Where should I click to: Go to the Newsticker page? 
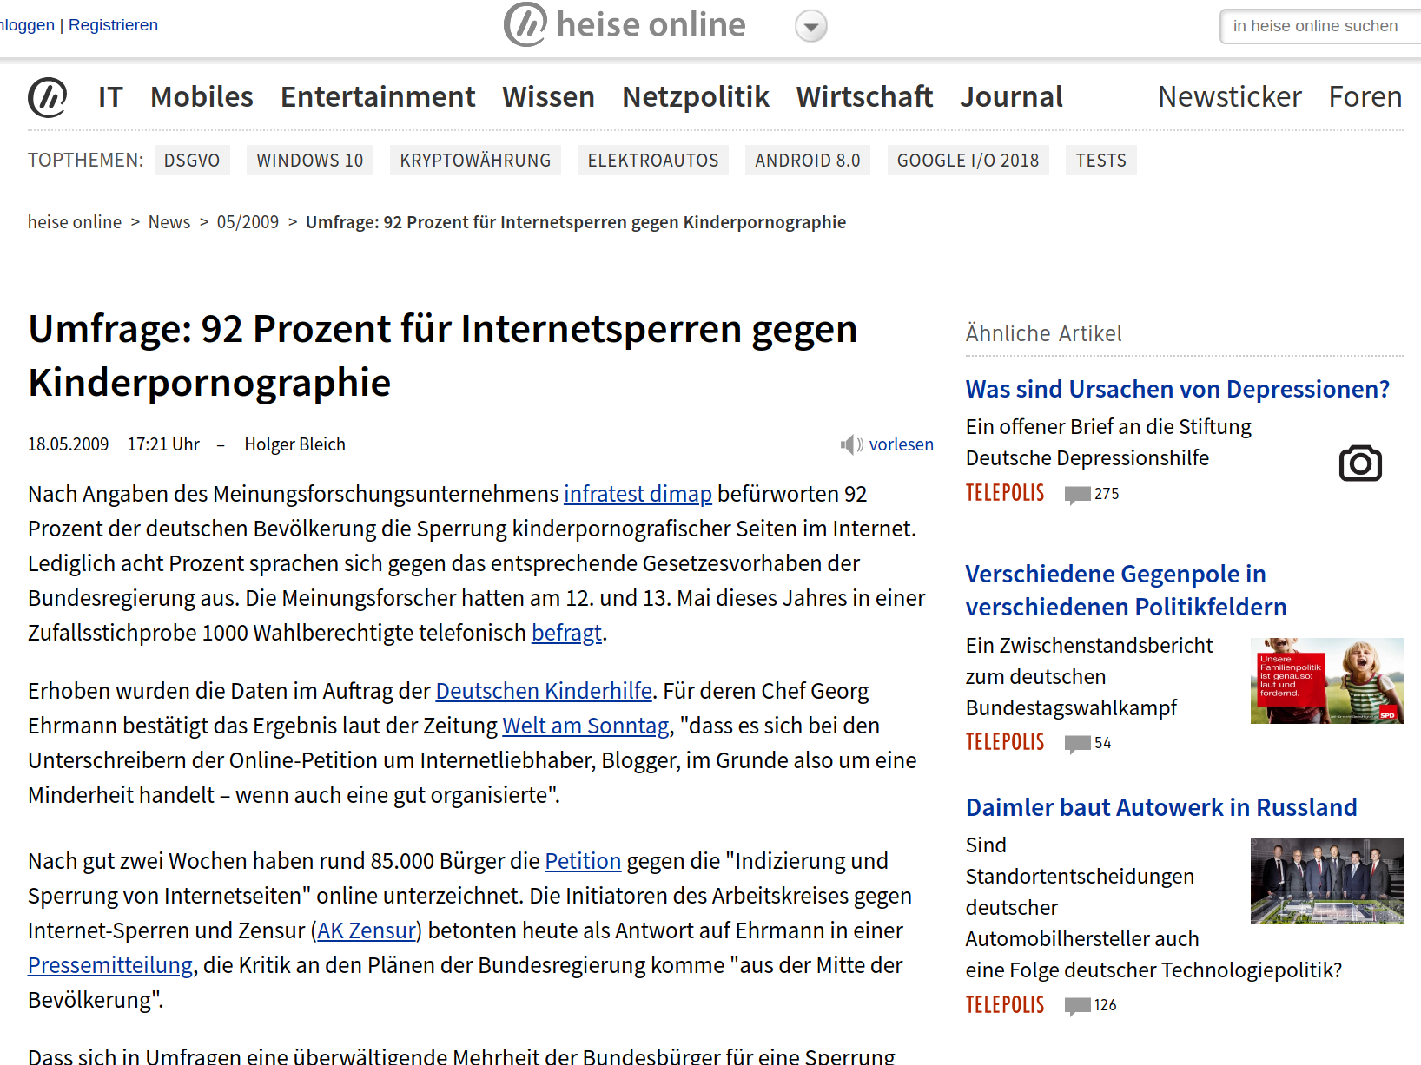(1229, 97)
